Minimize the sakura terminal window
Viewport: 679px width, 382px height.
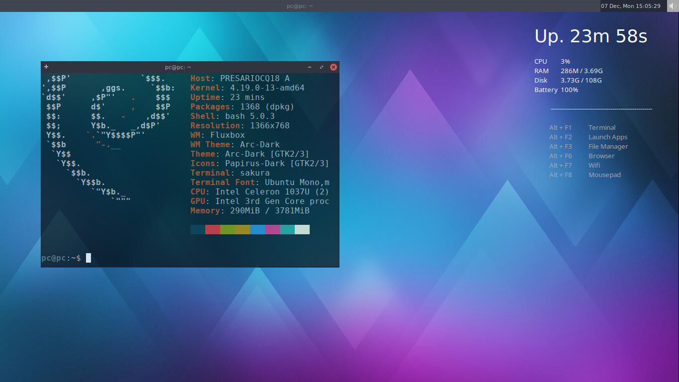click(310, 67)
